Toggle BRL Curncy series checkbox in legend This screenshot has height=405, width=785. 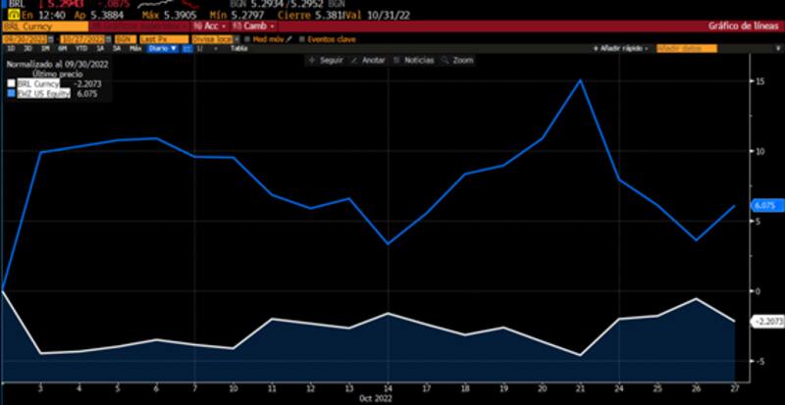pyautogui.click(x=12, y=85)
